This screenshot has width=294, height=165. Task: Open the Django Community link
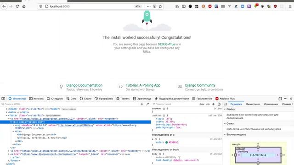(200, 85)
